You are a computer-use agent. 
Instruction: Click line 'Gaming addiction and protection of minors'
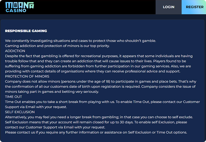point(57,46)
